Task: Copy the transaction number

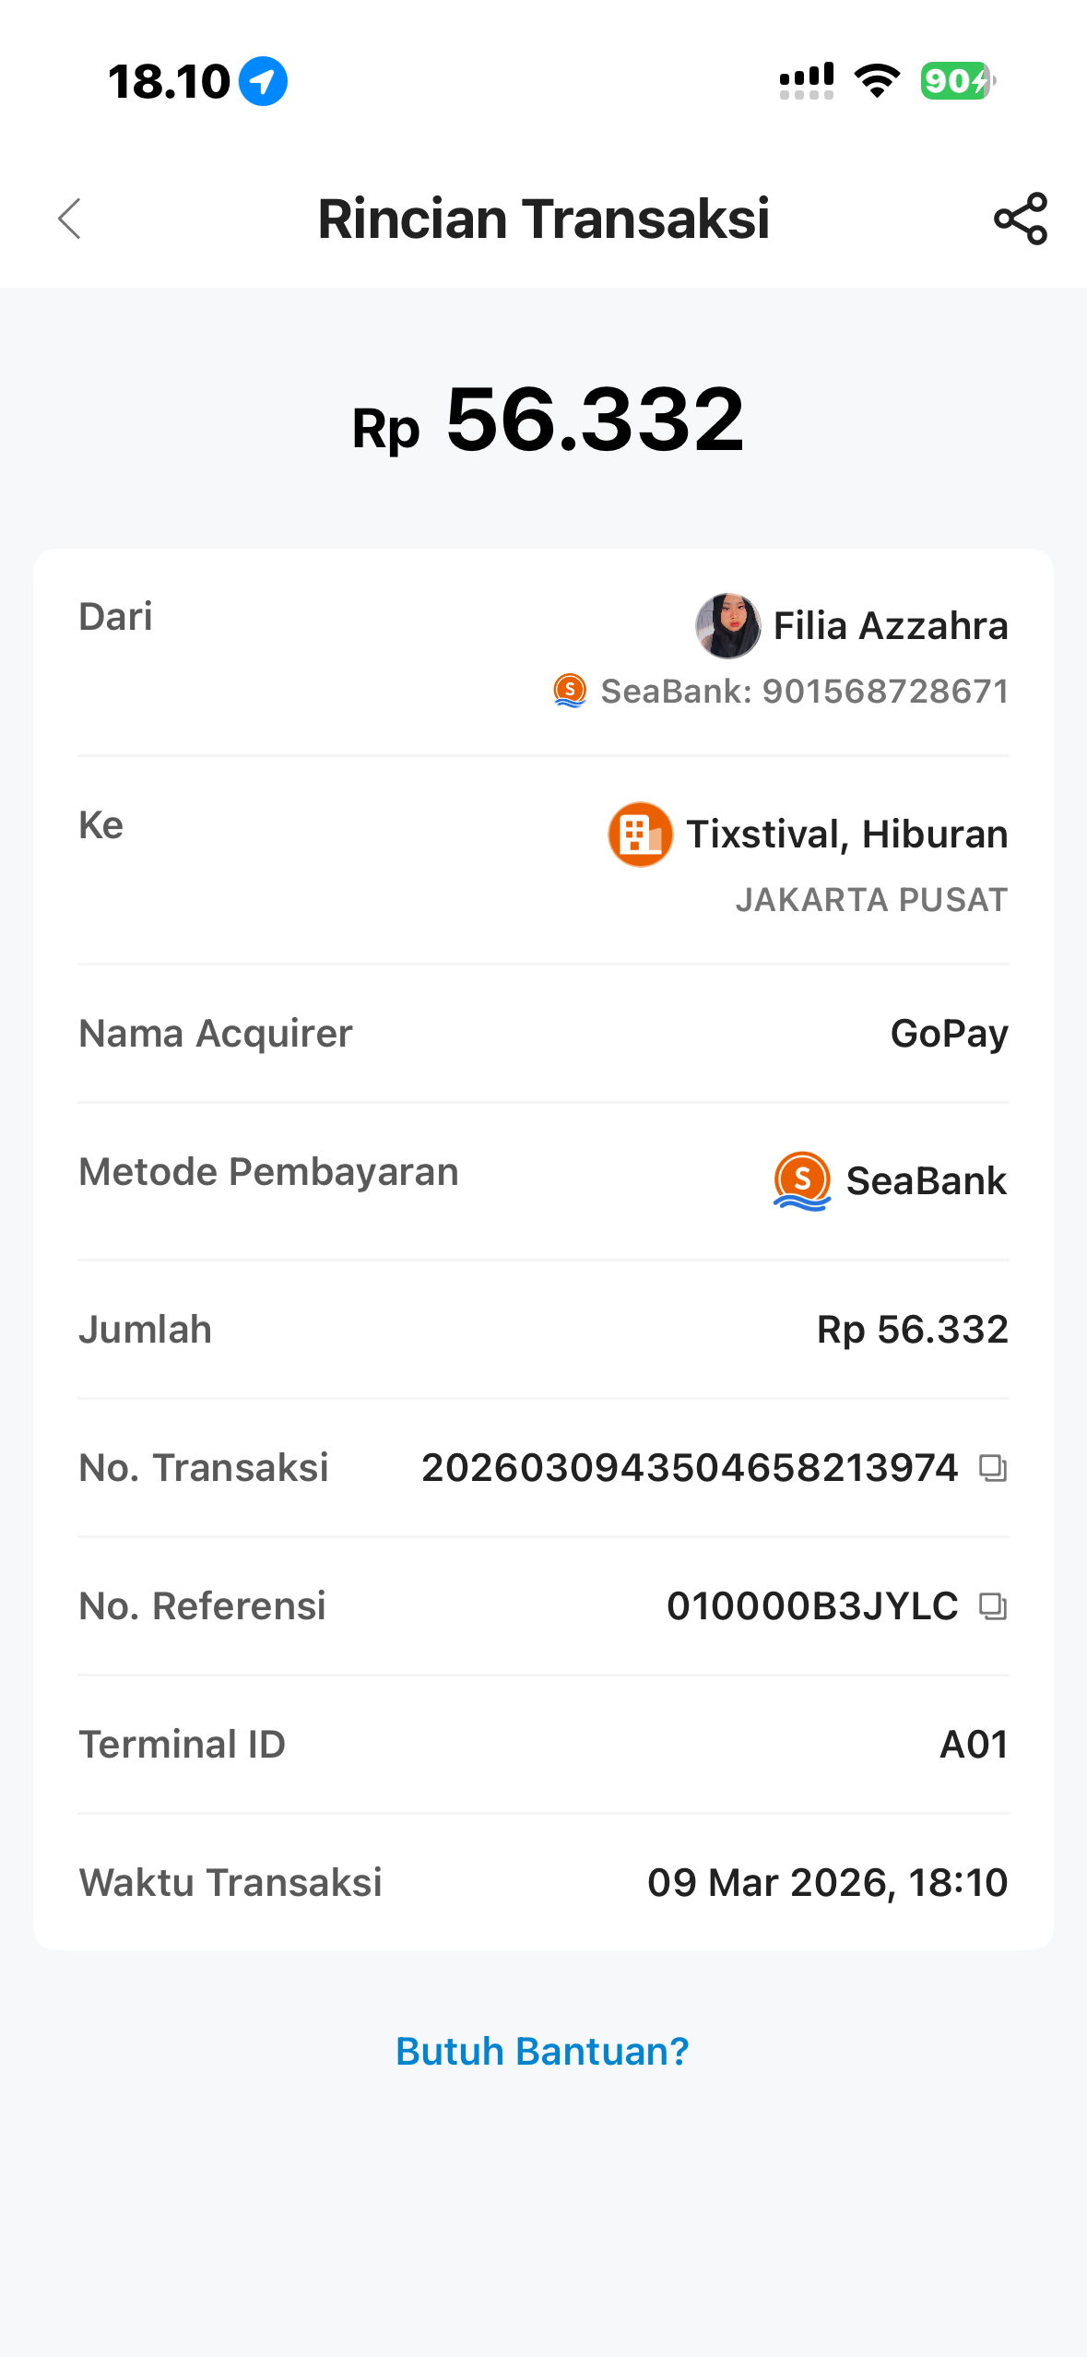Action: pos(992,1468)
